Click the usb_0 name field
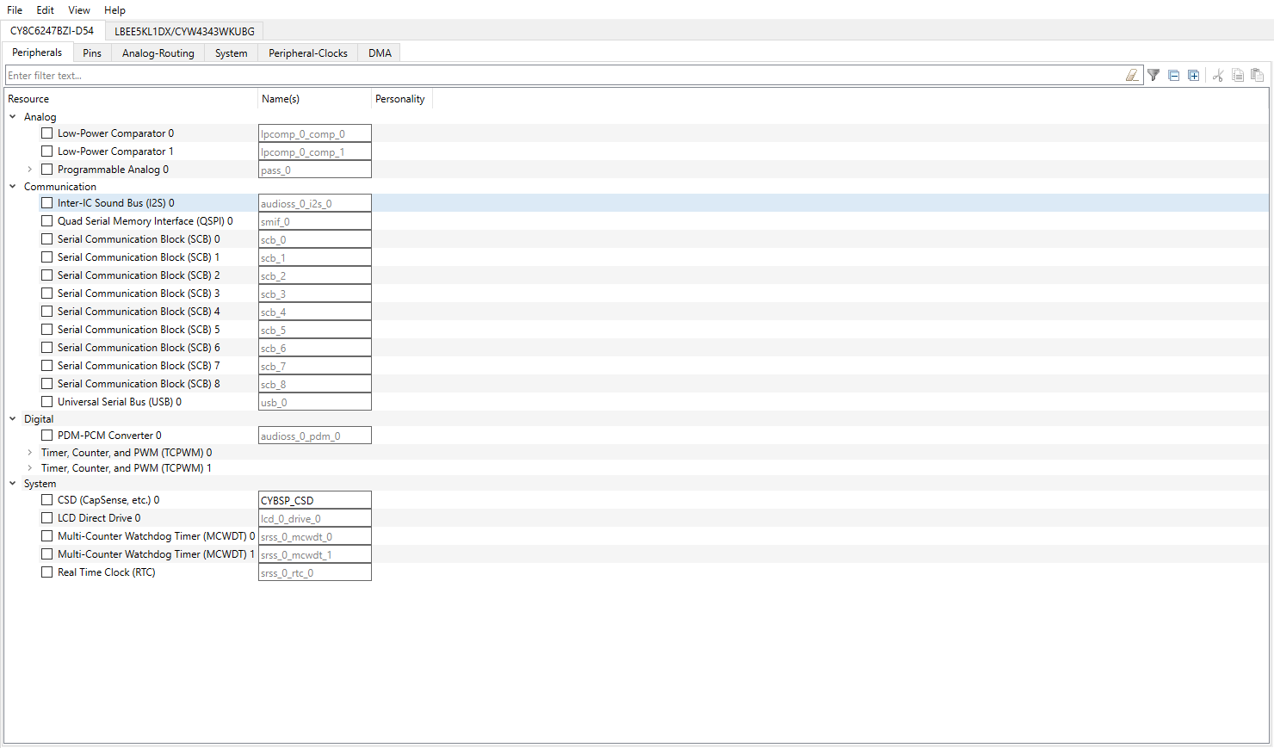The image size is (1274, 748). coord(315,402)
